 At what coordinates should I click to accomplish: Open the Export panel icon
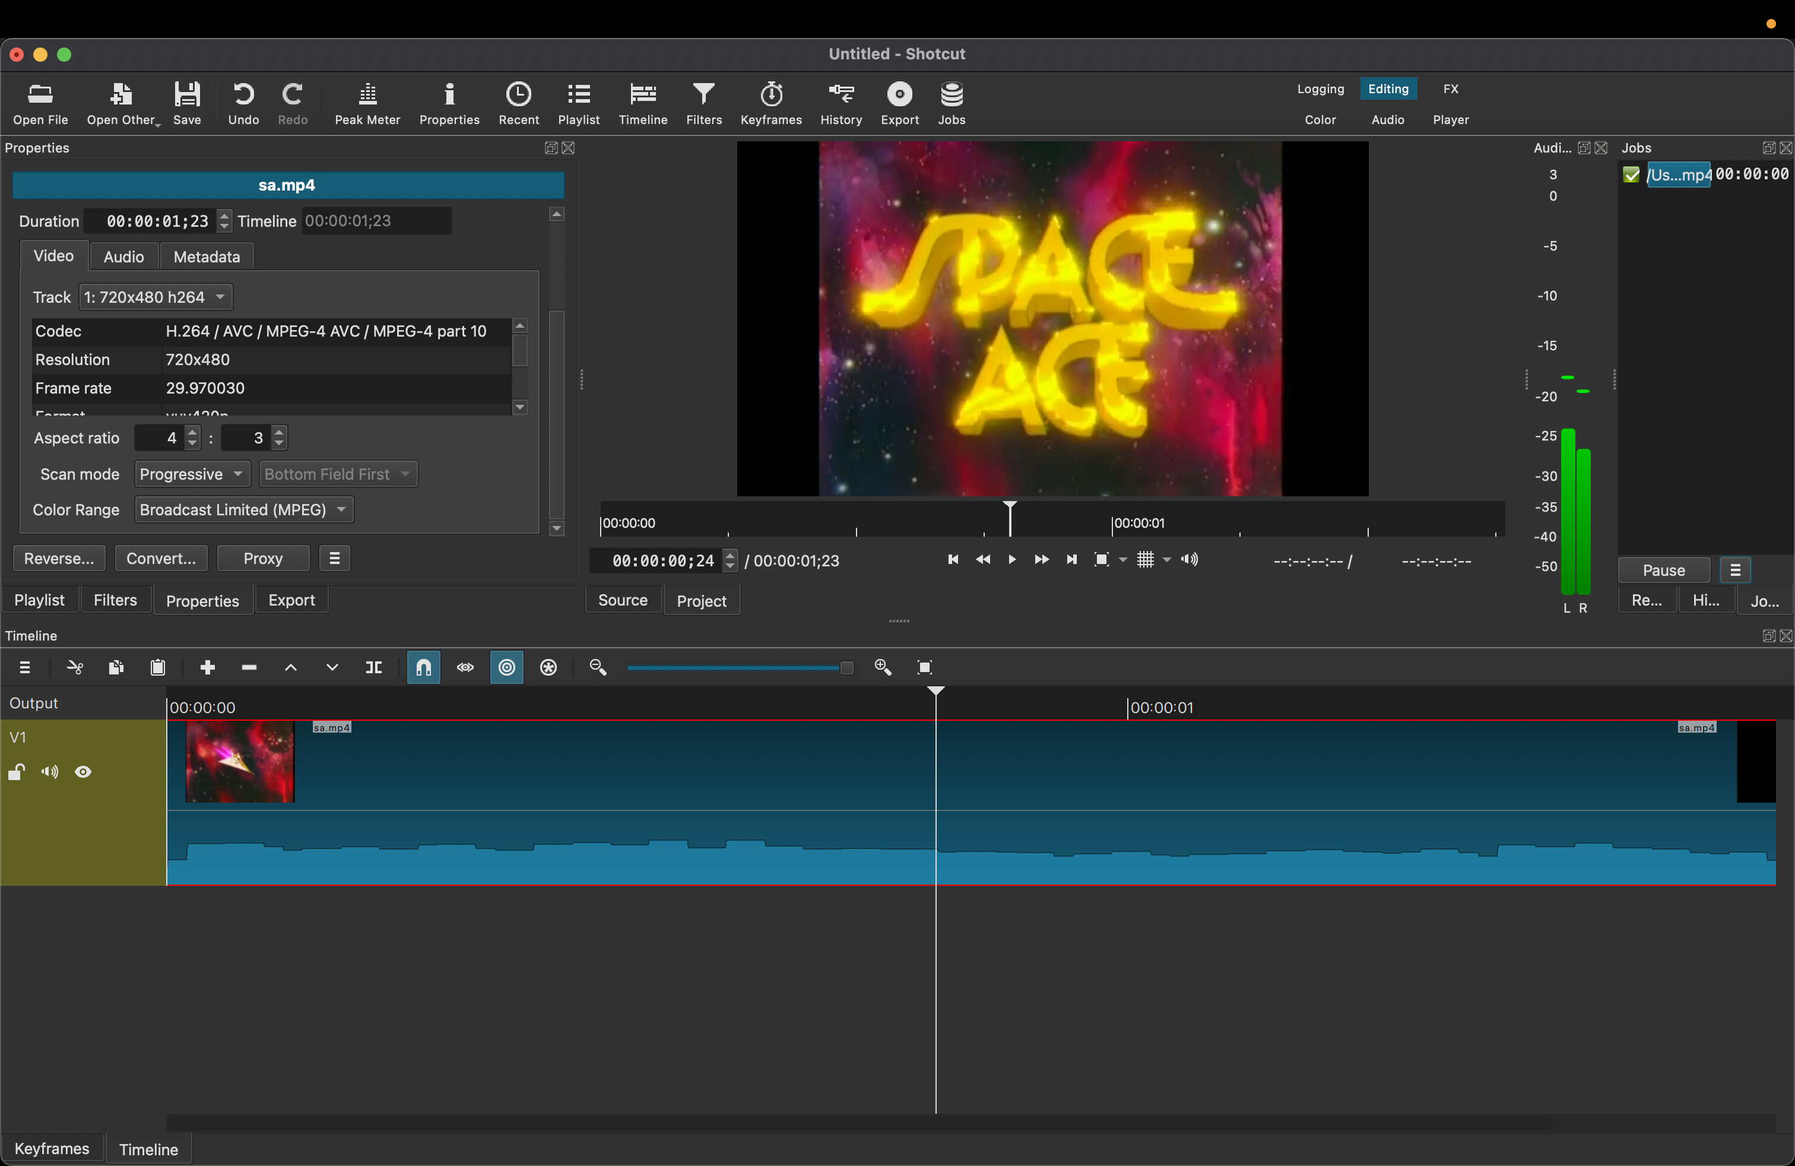point(899,103)
